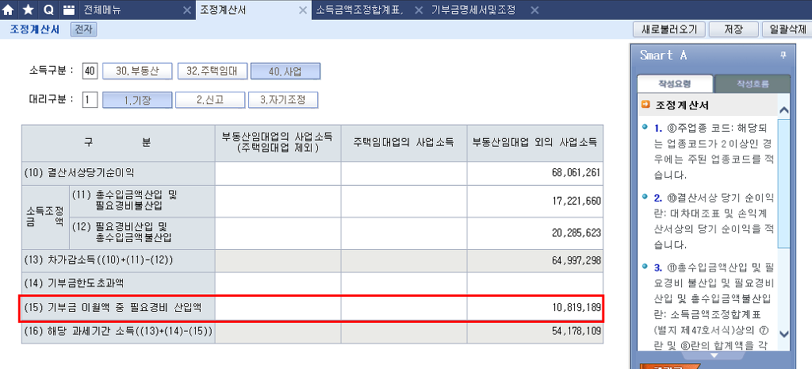Click 결산서상당기순이익 cell under 주택임대업 column
The height and width of the screenshot is (369, 812).
pyautogui.click(x=404, y=173)
